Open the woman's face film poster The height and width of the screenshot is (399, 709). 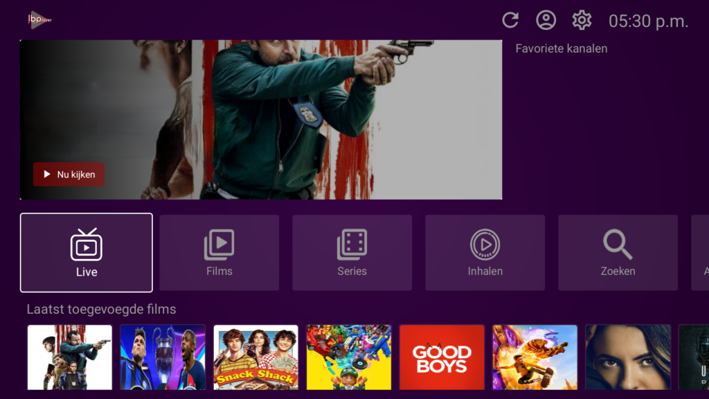[628, 357]
